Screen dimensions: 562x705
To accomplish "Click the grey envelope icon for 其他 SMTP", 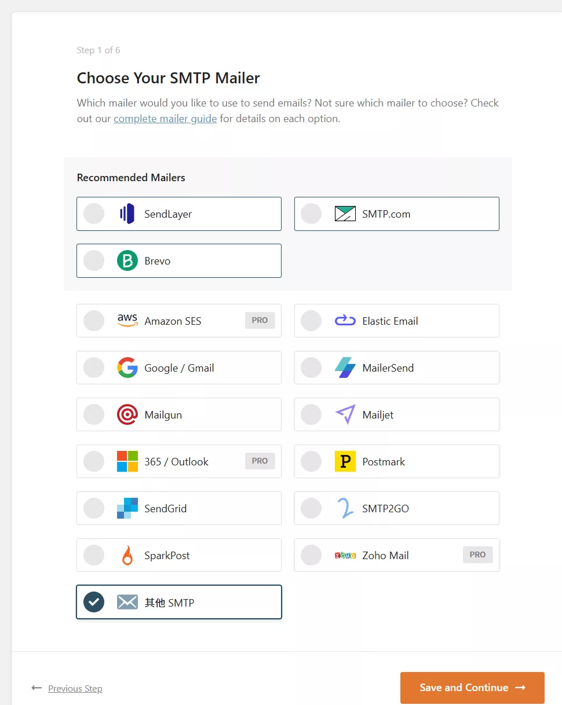I will 127,602.
